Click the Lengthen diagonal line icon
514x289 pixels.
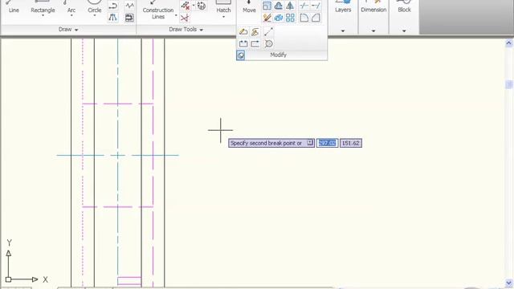(268, 32)
